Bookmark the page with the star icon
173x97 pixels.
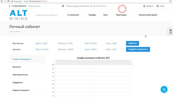pyautogui.click(x=170, y=1)
